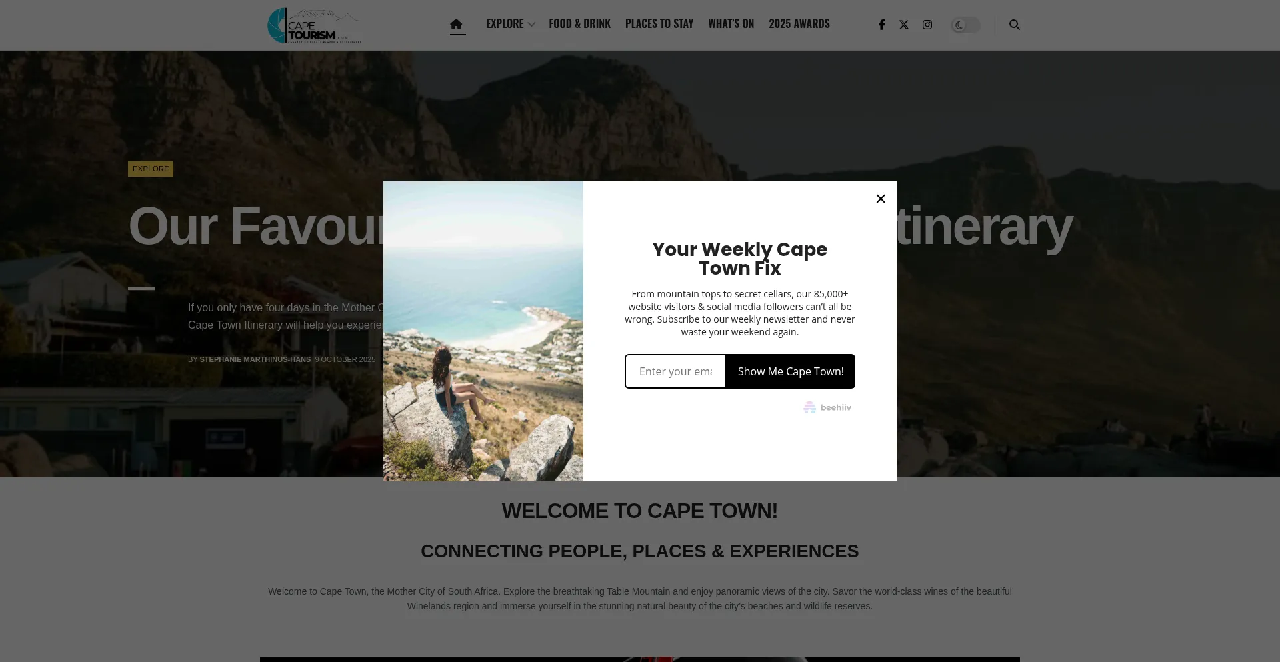Click the home icon in navigation
Image resolution: width=1280 pixels, height=662 pixels.
point(456,25)
